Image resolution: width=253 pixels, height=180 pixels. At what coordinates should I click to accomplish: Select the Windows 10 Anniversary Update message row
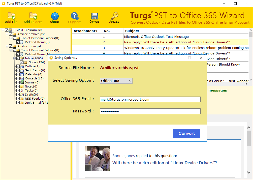(x=160, y=48)
